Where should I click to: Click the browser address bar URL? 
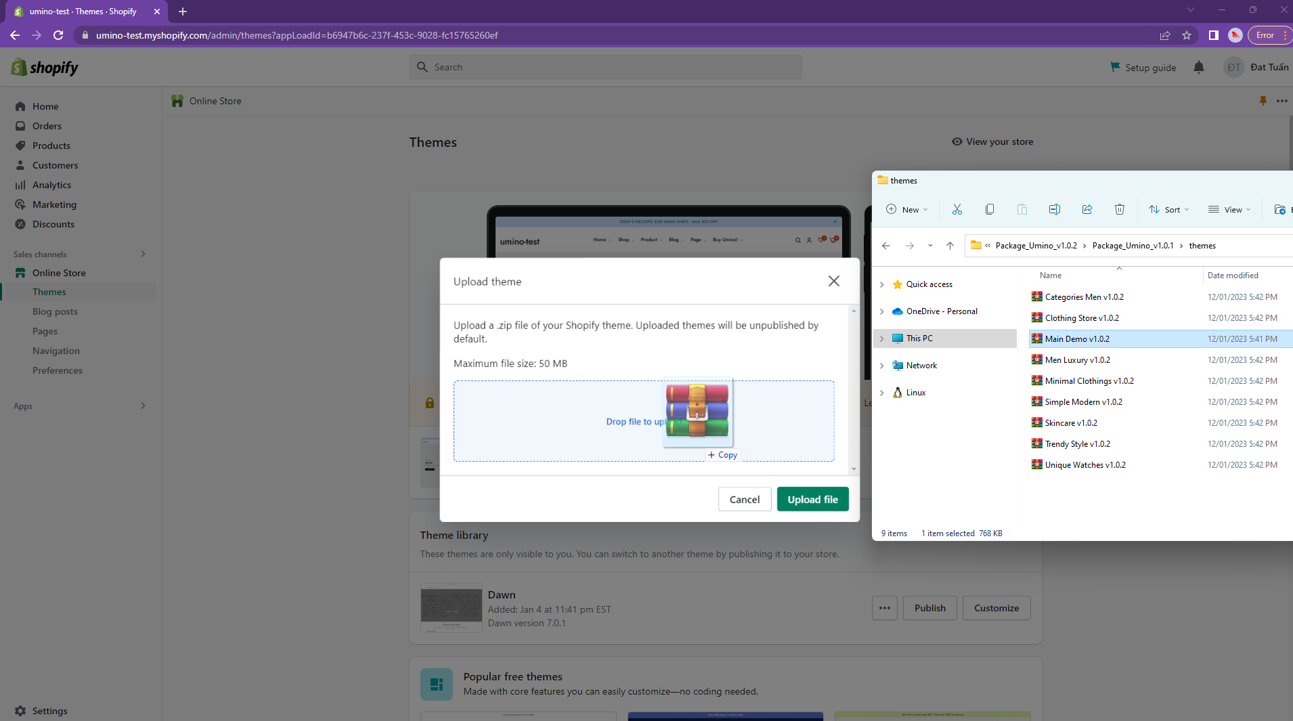pyautogui.click(x=297, y=35)
